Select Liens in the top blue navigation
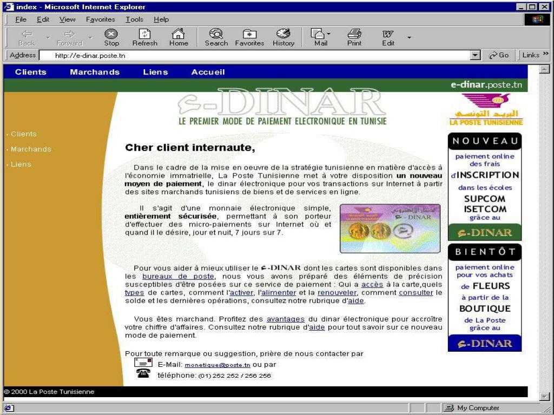 [x=155, y=72]
